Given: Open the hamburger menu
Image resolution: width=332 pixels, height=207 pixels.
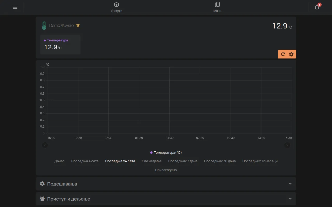Looking at the screenshot, I should (15, 7).
